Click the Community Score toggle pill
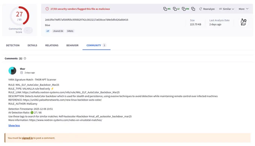 pyautogui.click(x=28, y=30)
